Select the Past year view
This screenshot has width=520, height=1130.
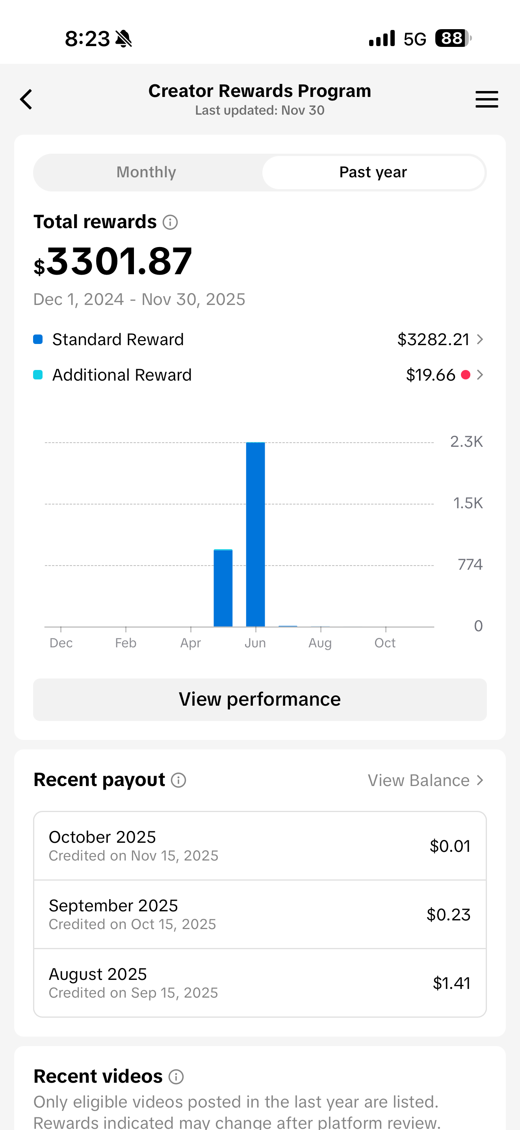[x=373, y=172]
